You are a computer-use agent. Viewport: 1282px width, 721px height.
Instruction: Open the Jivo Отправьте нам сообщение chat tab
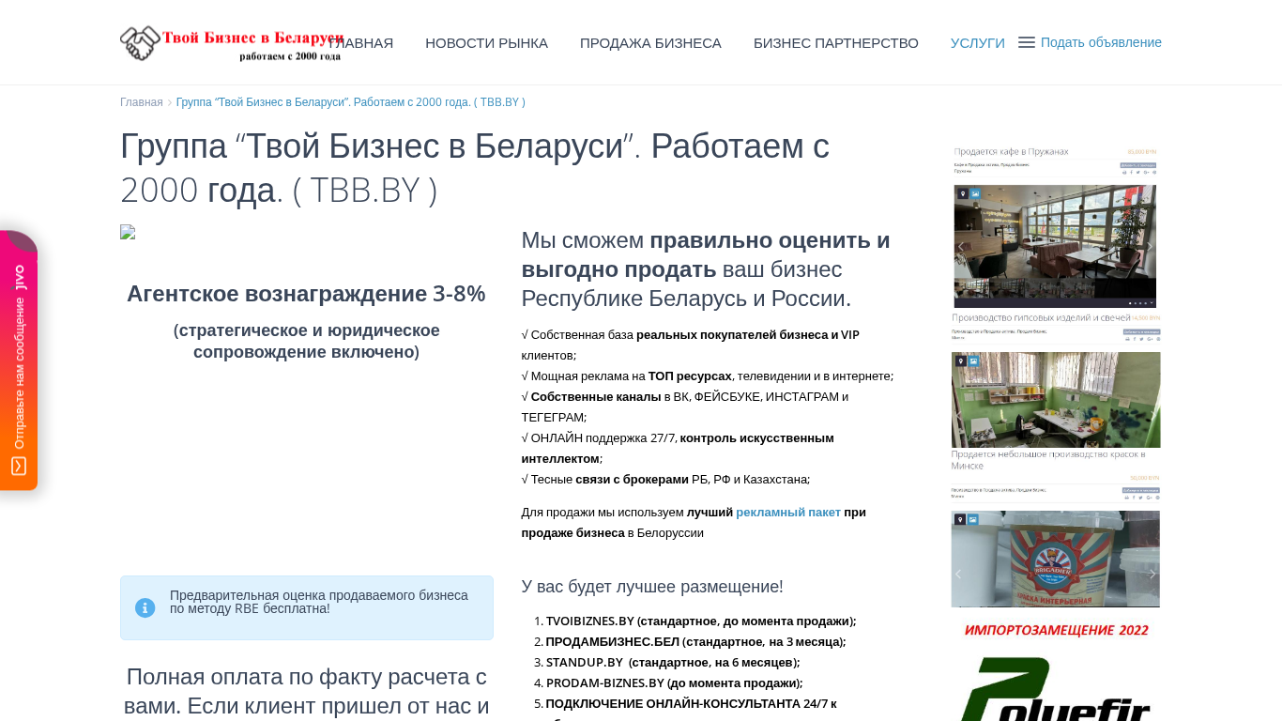click(19, 360)
